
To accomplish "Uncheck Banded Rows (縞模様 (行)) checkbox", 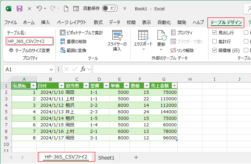I will (215, 50).
